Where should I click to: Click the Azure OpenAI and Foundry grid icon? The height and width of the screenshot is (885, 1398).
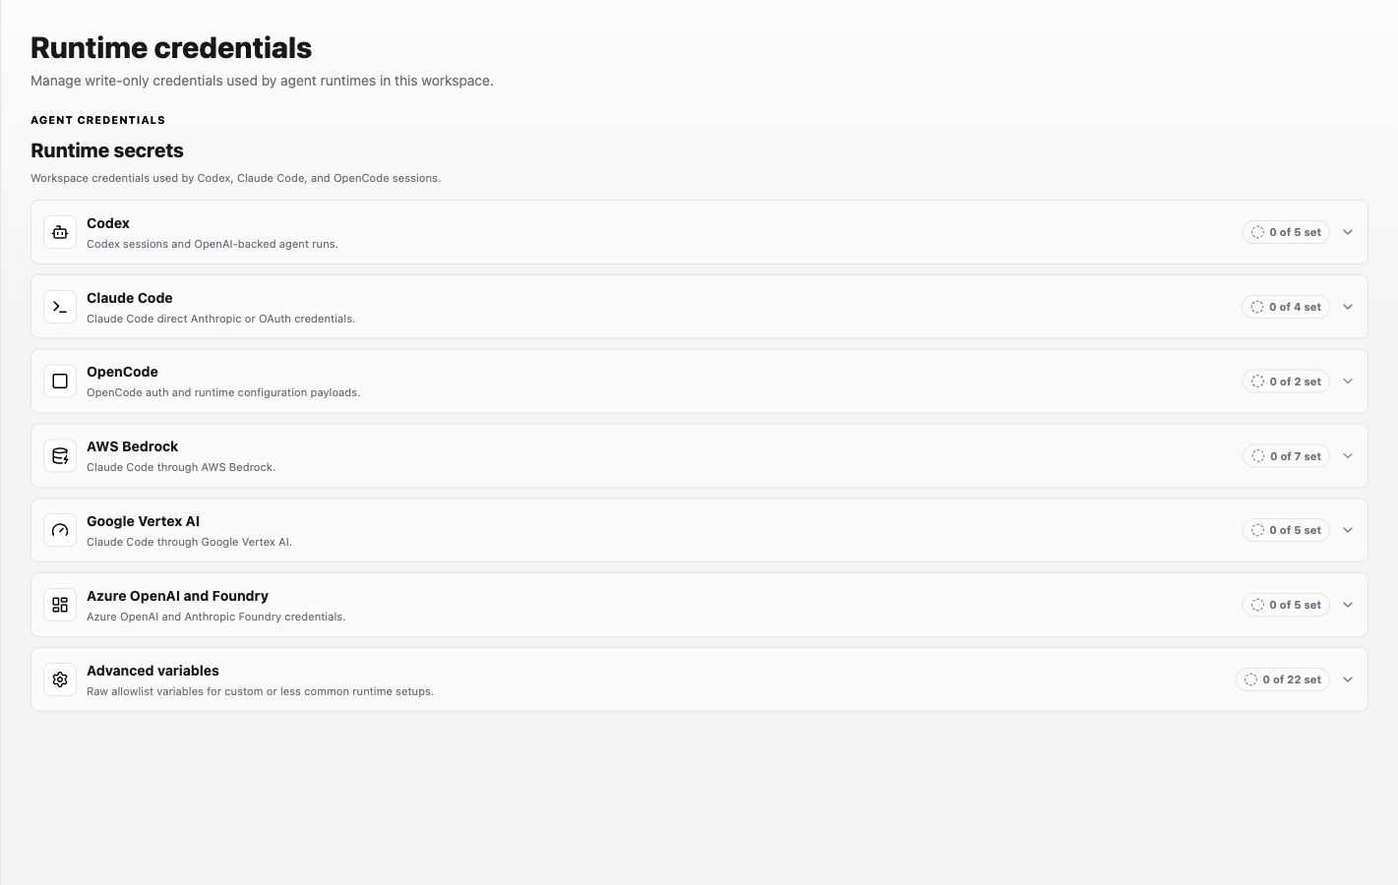[60, 605]
